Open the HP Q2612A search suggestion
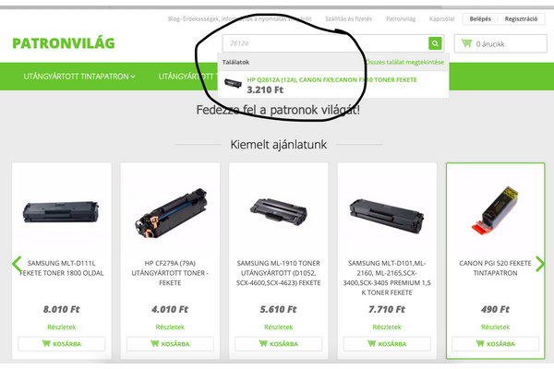 (x=331, y=80)
